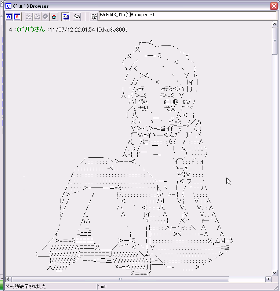Toggle the stacked windows toolbar icon
The height and width of the screenshot is (291, 280).
coord(65,17)
